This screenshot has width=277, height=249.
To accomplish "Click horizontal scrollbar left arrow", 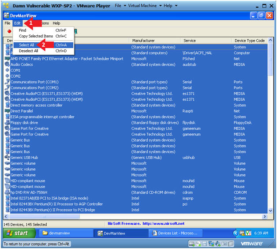I will pyautogui.click(x=6, y=216).
